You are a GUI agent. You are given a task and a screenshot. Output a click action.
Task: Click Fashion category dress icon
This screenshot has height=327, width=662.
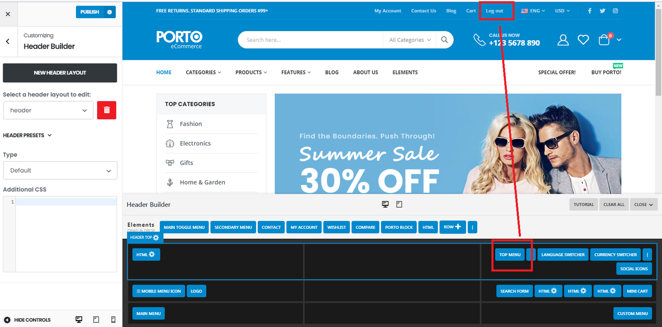click(x=170, y=124)
